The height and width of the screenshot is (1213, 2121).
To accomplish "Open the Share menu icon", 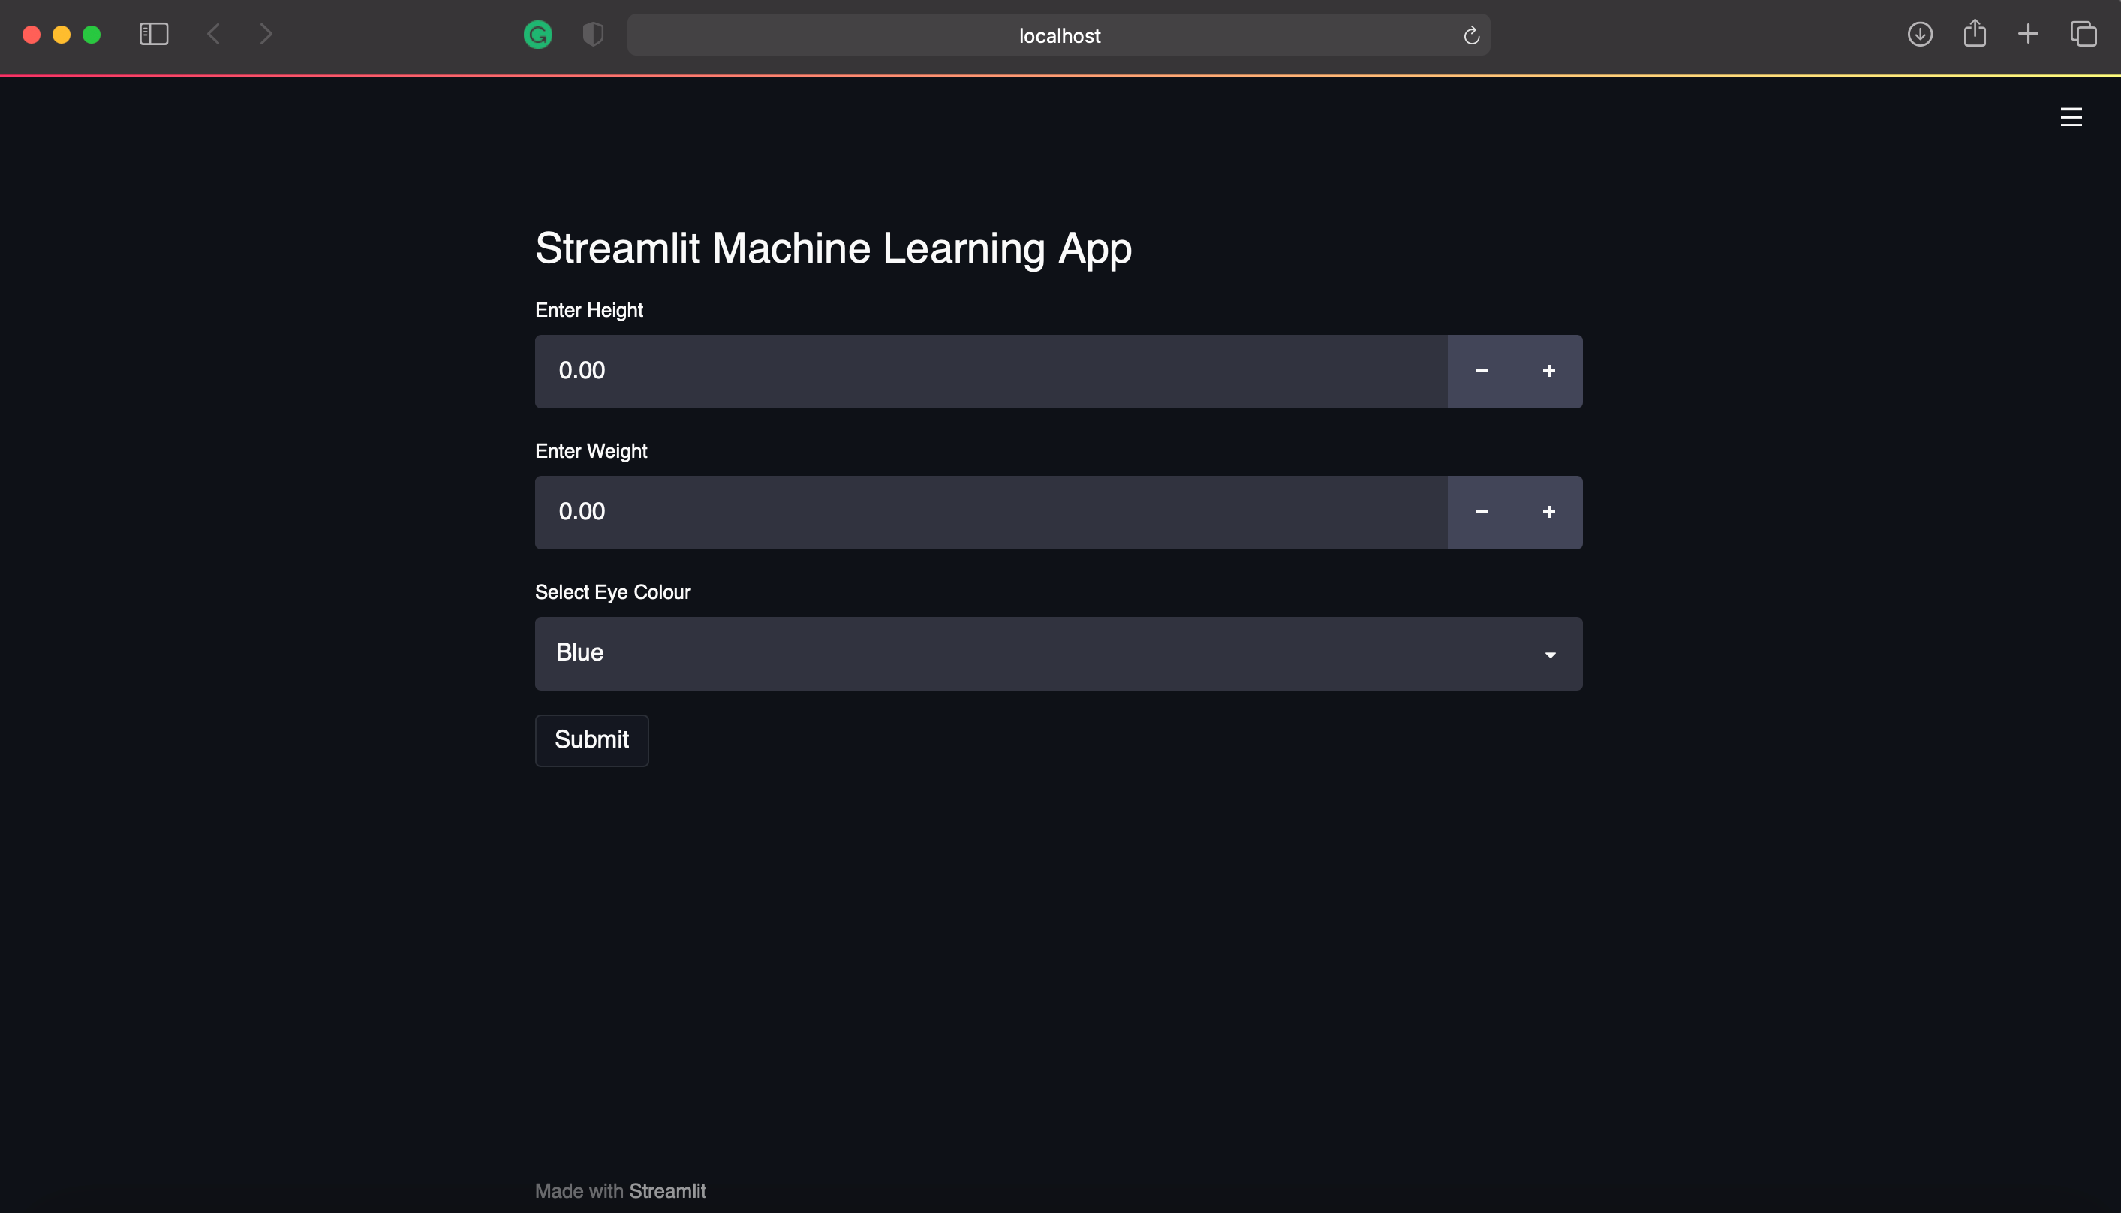I will click(1975, 35).
